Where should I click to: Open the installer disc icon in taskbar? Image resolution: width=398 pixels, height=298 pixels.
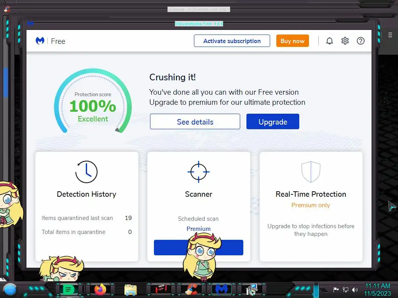pyautogui.click(x=252, y=289)
